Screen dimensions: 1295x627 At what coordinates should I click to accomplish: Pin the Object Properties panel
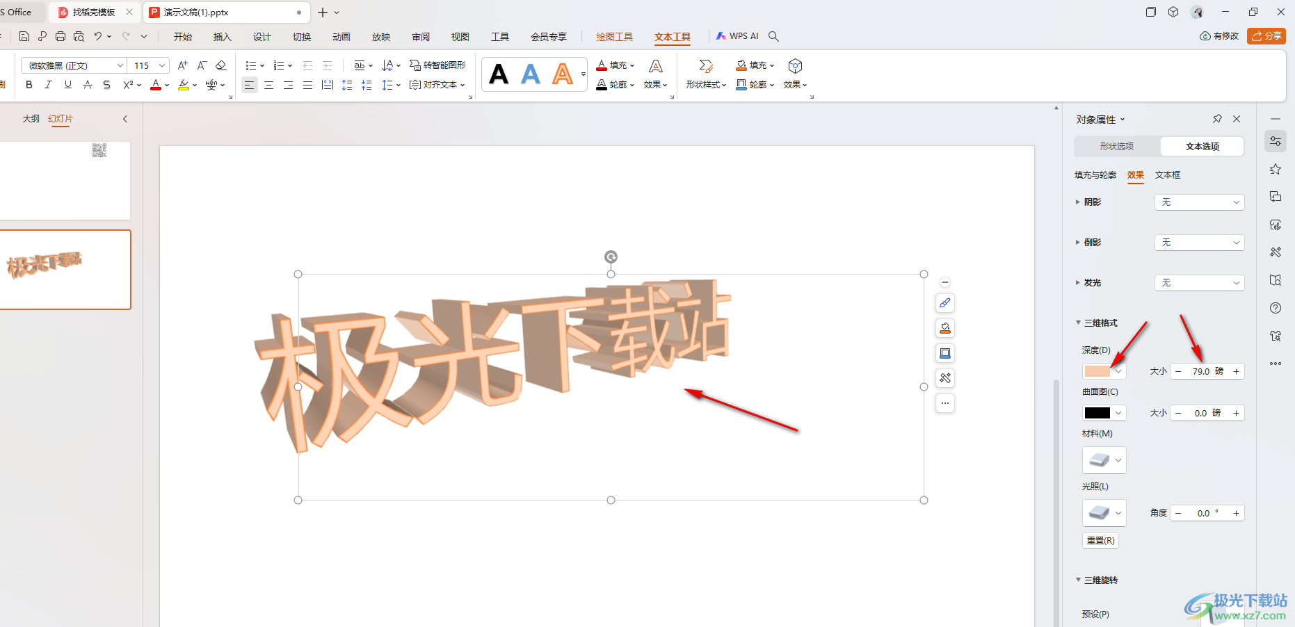click(x=1217, y=119)
